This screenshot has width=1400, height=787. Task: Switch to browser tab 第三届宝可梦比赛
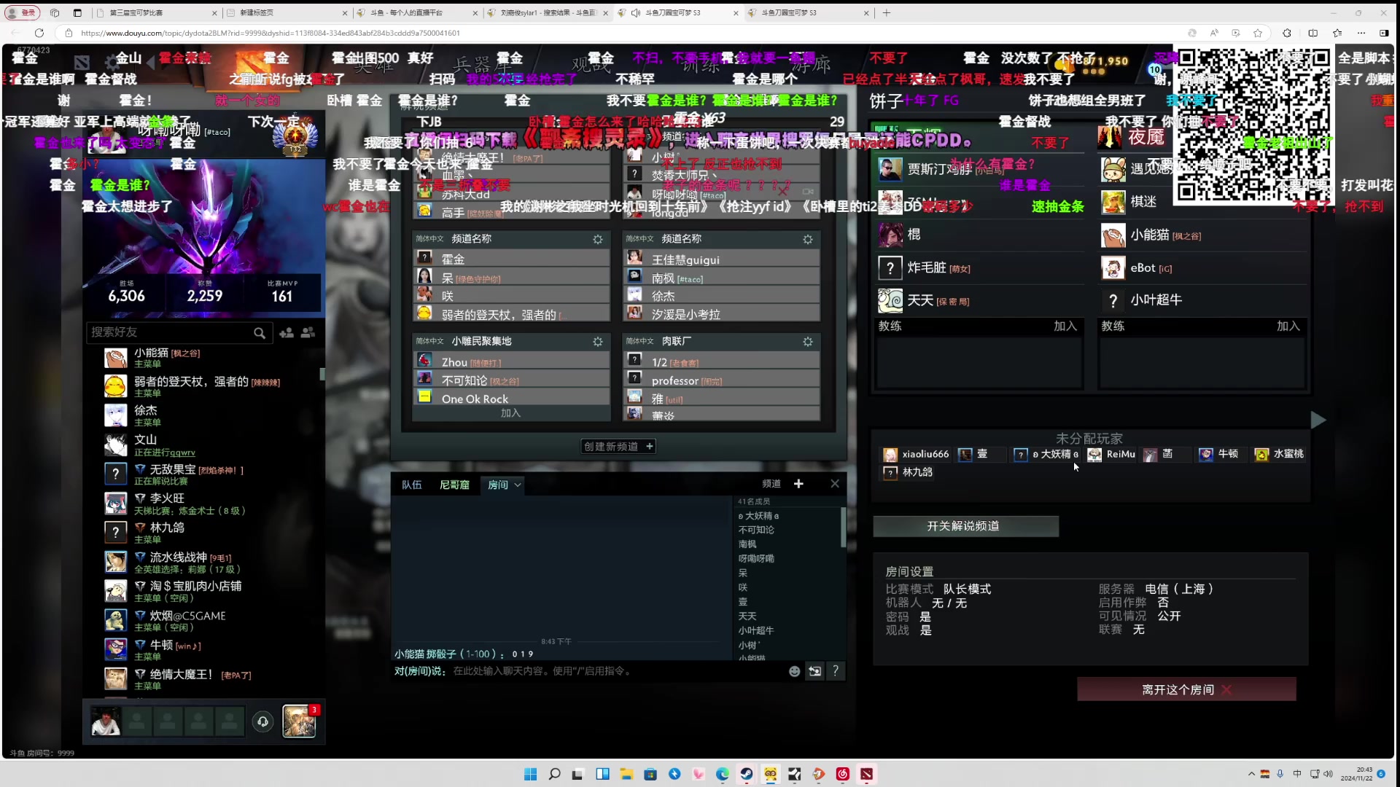click(x=157, y=12)
